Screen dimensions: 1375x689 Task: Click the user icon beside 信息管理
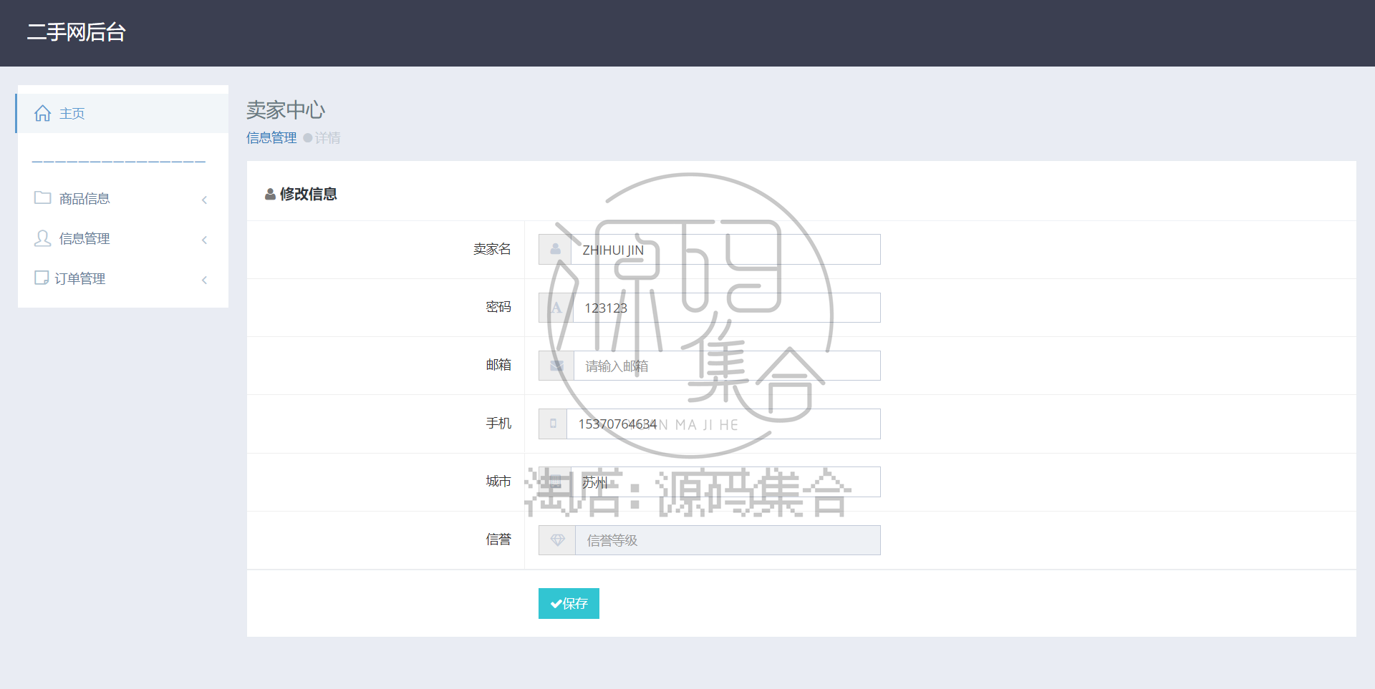click(43, 238)
